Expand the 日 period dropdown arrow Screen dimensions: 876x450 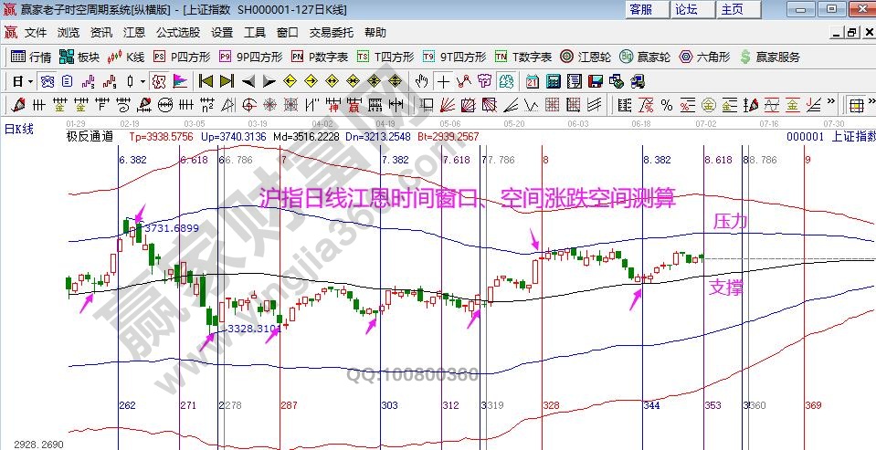click(x=30, y=80)
